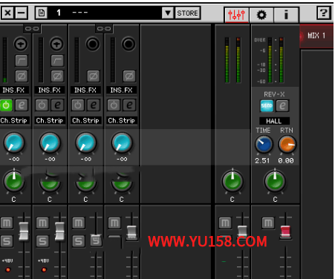Mute the first channel
335x279 pixels.
pyautogui.click(x=7, y=223)
